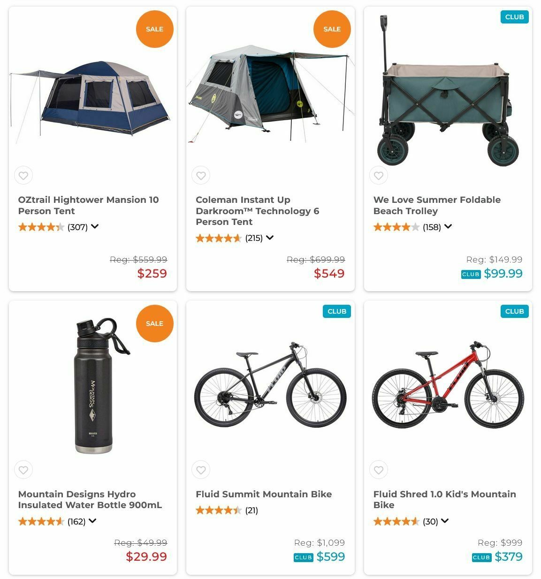Add OZtrail Hightower tent to wishlist

pyautogui.click(x=23, y=176)
